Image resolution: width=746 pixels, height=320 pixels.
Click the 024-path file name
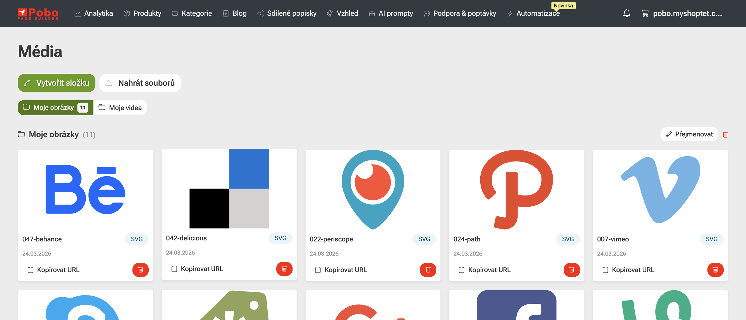point(467,239)
